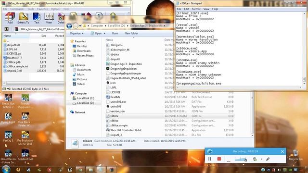Click Notepad vertical scrollbar
308x173 pixels.
[304, 49]
